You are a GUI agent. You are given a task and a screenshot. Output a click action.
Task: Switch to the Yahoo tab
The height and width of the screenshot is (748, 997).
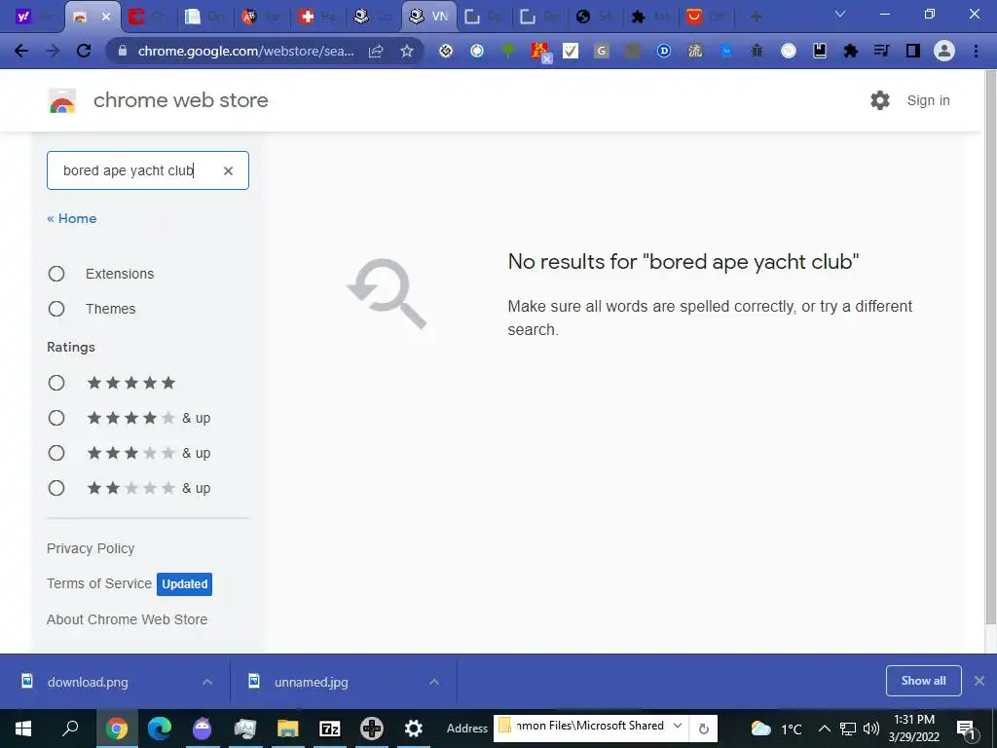[x=32, y=17]
